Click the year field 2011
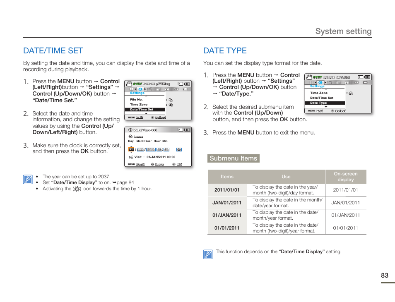The image size is (395, 302). pyautogui.click(x=151, y=149)
